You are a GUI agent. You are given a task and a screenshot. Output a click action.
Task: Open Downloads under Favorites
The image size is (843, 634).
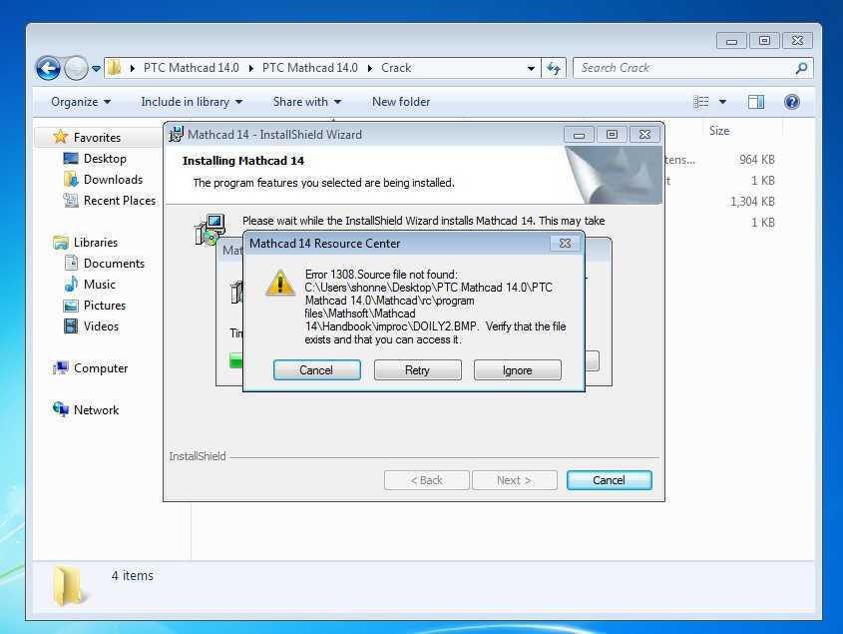coord(113,180)
